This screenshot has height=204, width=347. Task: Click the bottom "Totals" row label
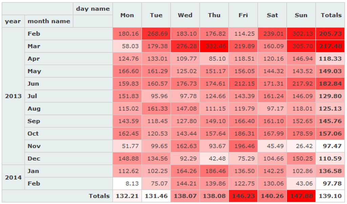[99, 196]
